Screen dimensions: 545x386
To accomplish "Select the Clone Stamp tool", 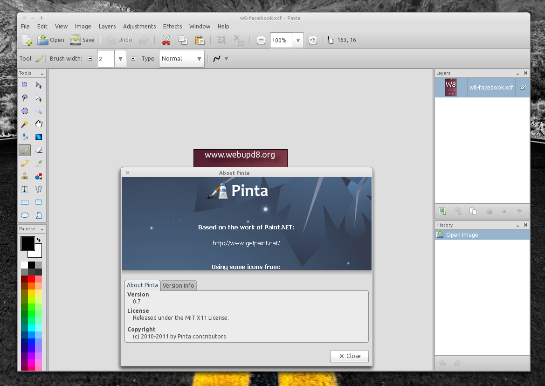I will pos(25,176).
